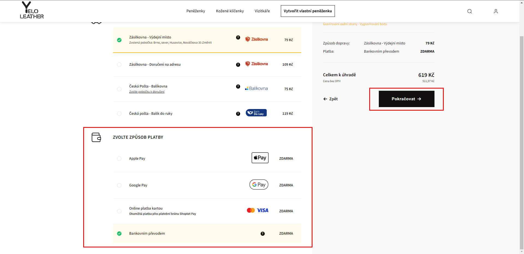Click the Okamžitá platba přes platební bránu text
Viewport: 524px width, 254px height.
tap(162, 214)
